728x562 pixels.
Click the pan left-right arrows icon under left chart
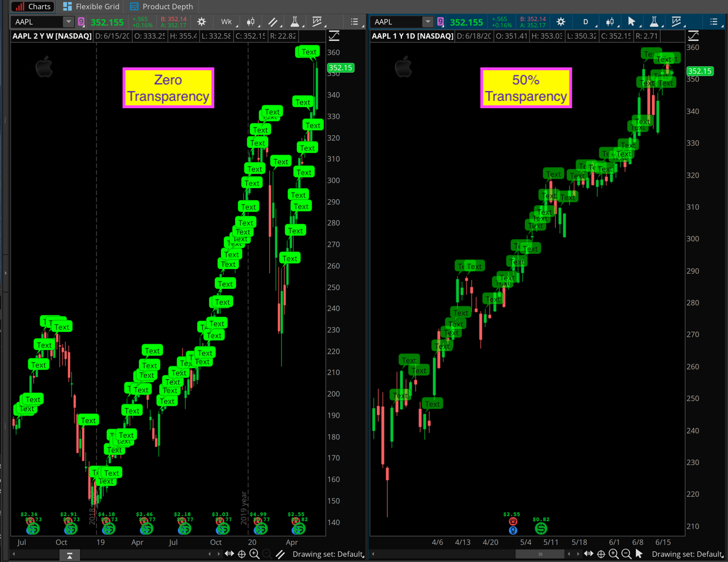point(229,554)
